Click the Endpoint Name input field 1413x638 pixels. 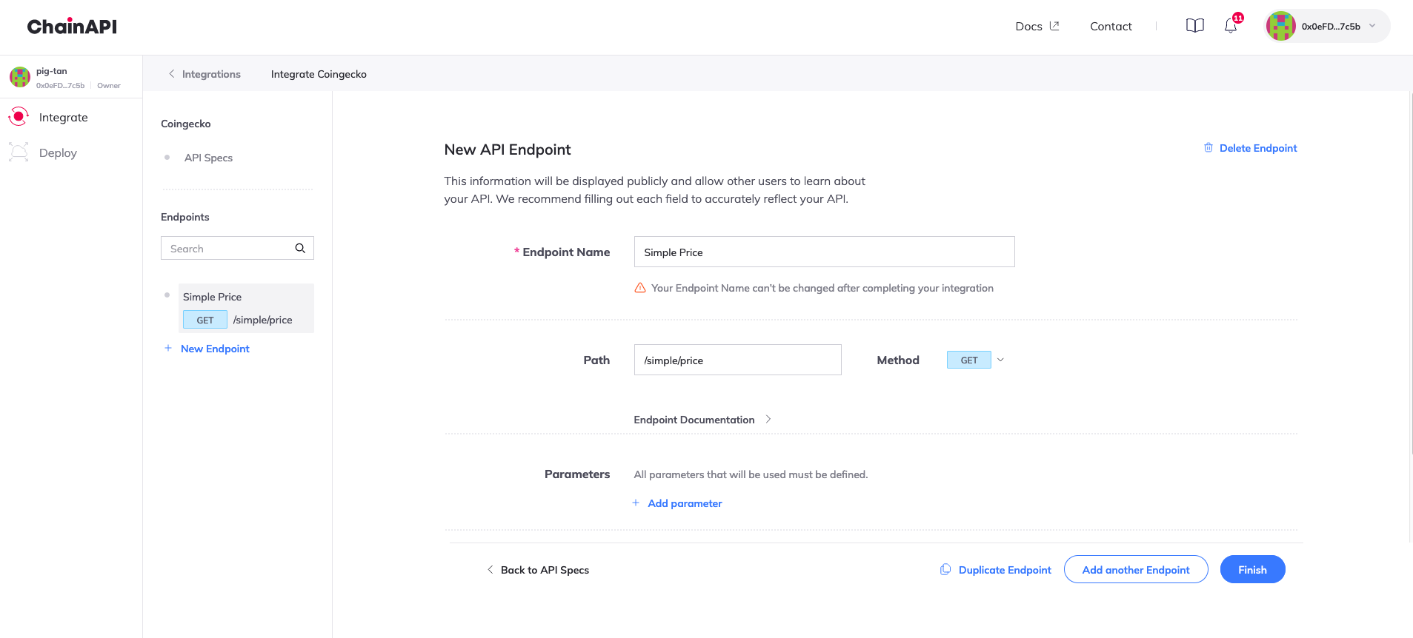point(824,252)
